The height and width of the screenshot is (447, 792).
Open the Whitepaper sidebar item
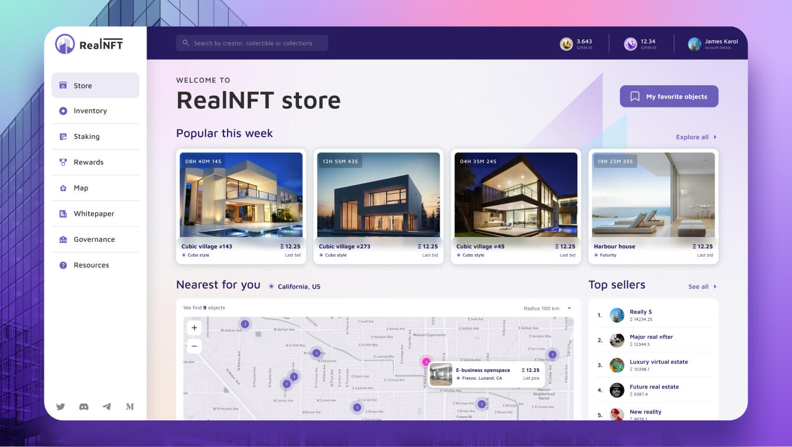63,213
